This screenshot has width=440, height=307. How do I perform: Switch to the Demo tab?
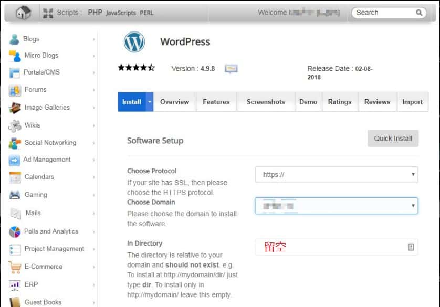click(x=308, y=102)
